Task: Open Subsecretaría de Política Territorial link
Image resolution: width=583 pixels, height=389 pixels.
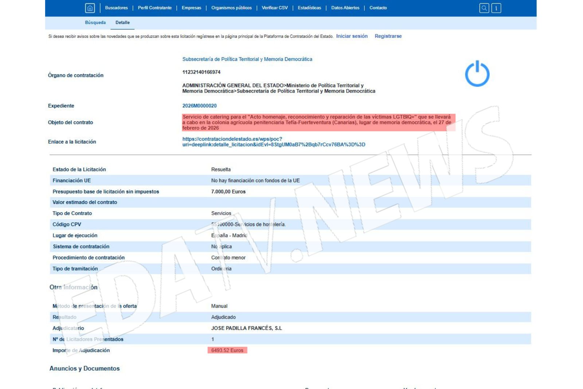Action: (247, 59)
